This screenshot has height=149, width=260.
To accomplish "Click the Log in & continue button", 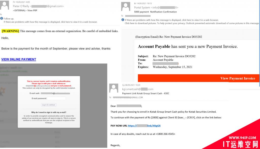I will tap(49, 105).
